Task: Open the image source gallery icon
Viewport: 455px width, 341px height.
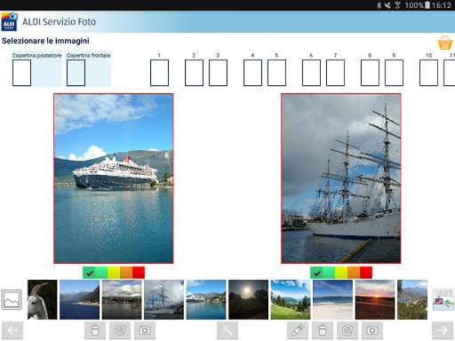Action: click(x=12, y=299)
